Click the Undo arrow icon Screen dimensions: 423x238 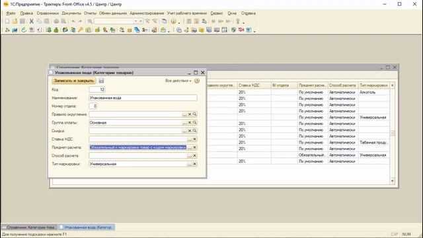click(73, 21)
